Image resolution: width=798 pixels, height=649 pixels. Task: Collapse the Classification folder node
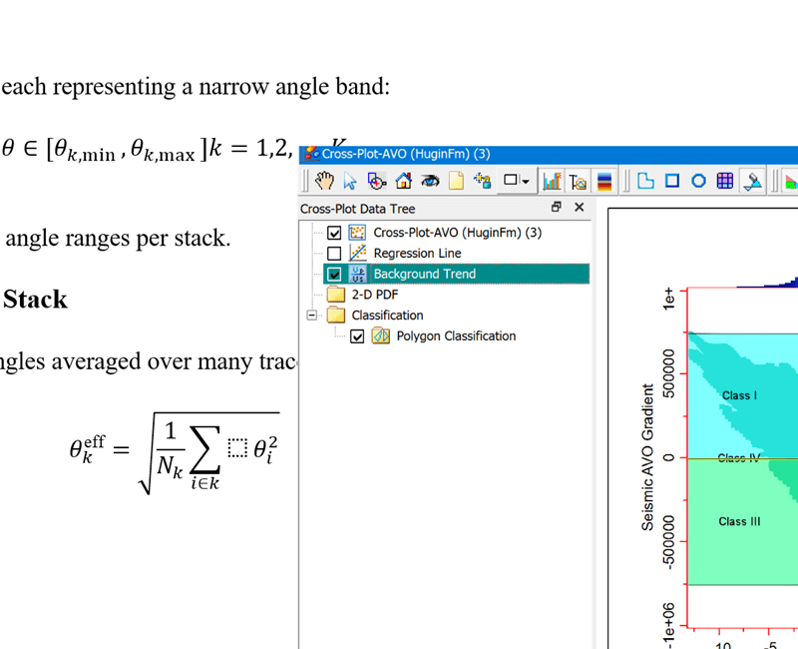point(312,316)
